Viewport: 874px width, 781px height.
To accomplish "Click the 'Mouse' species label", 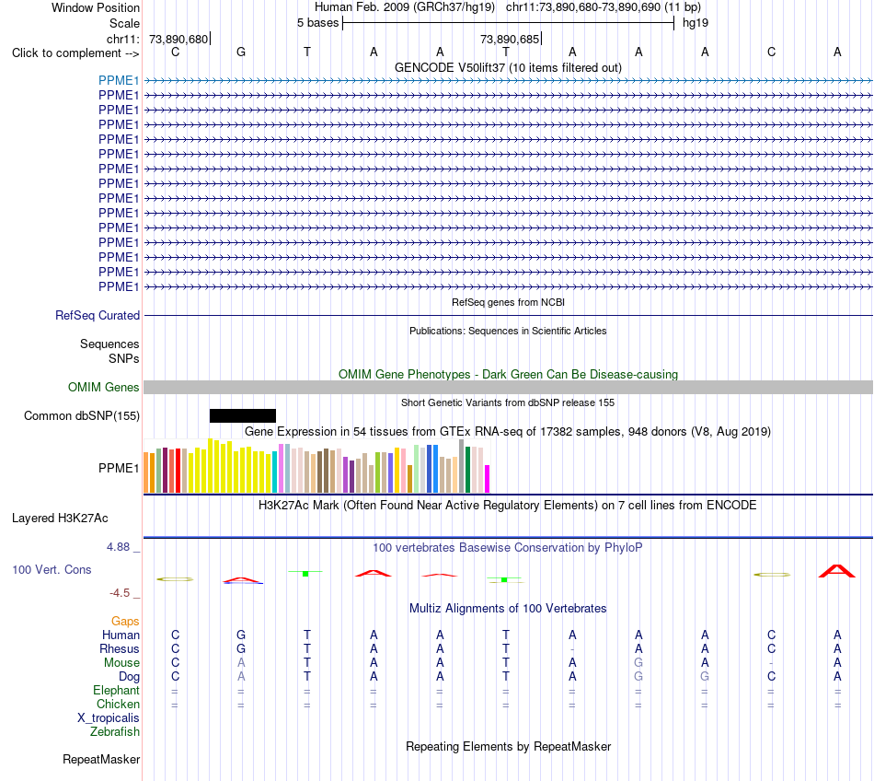I will point(121,663).
